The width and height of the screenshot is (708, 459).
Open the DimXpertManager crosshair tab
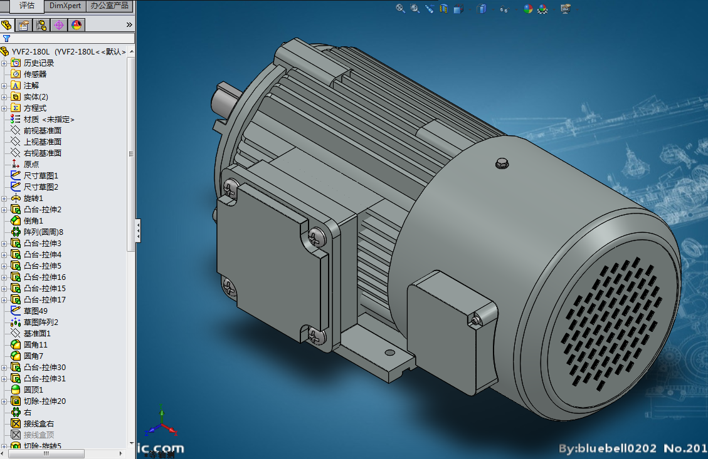(59, 25)
